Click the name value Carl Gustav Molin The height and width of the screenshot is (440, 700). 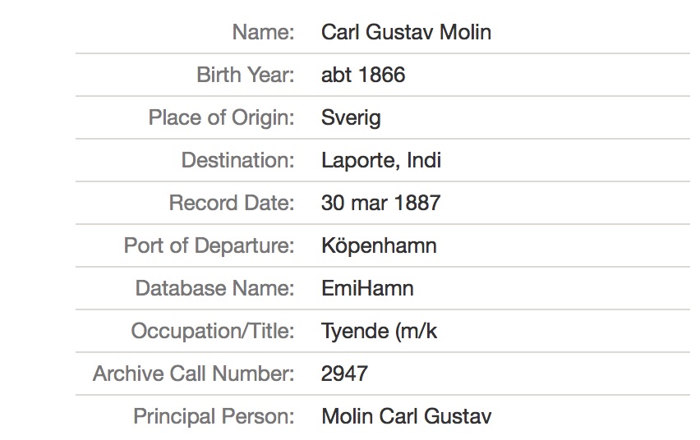406,33
